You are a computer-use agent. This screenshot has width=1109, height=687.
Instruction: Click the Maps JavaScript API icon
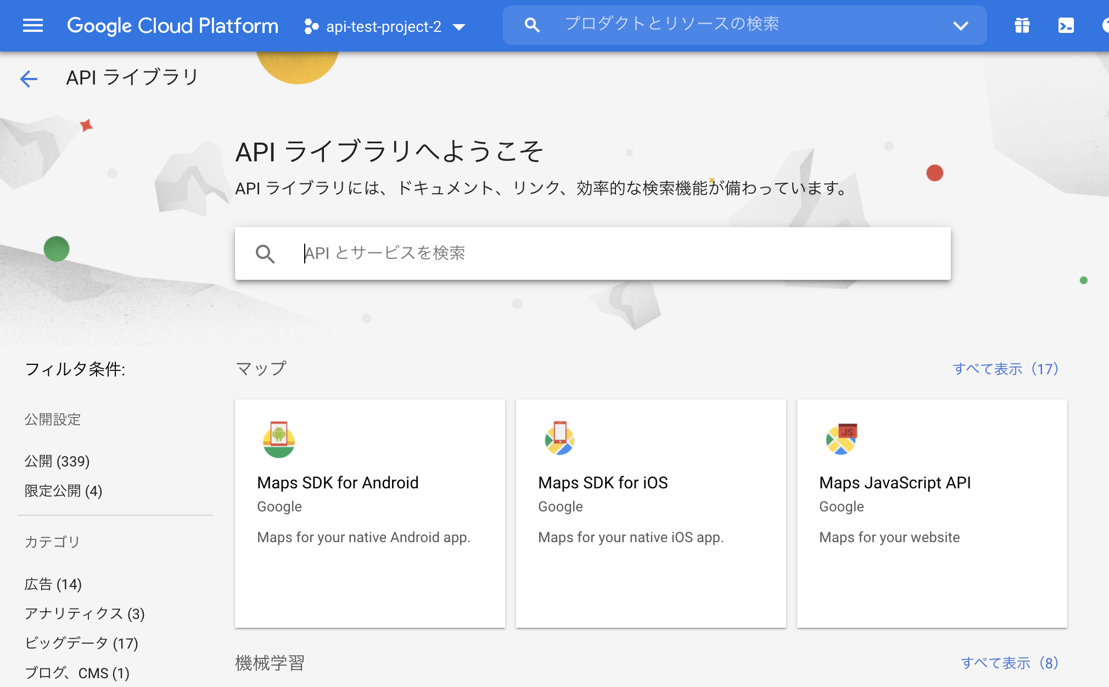point(842,439)
